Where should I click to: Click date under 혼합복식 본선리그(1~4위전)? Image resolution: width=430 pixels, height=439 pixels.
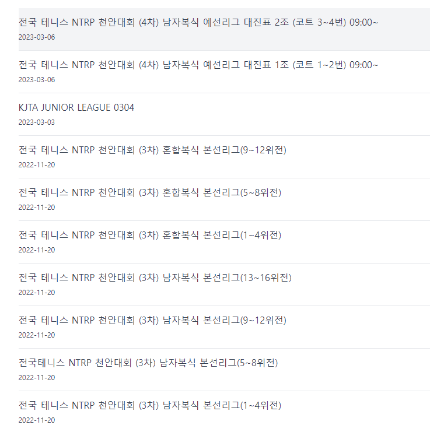point(37,250)
